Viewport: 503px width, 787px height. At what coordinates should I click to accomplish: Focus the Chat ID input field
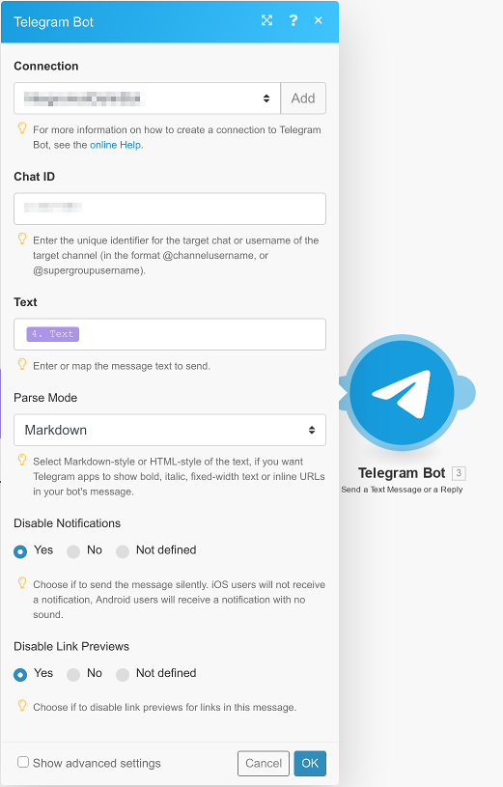(170, 209)
